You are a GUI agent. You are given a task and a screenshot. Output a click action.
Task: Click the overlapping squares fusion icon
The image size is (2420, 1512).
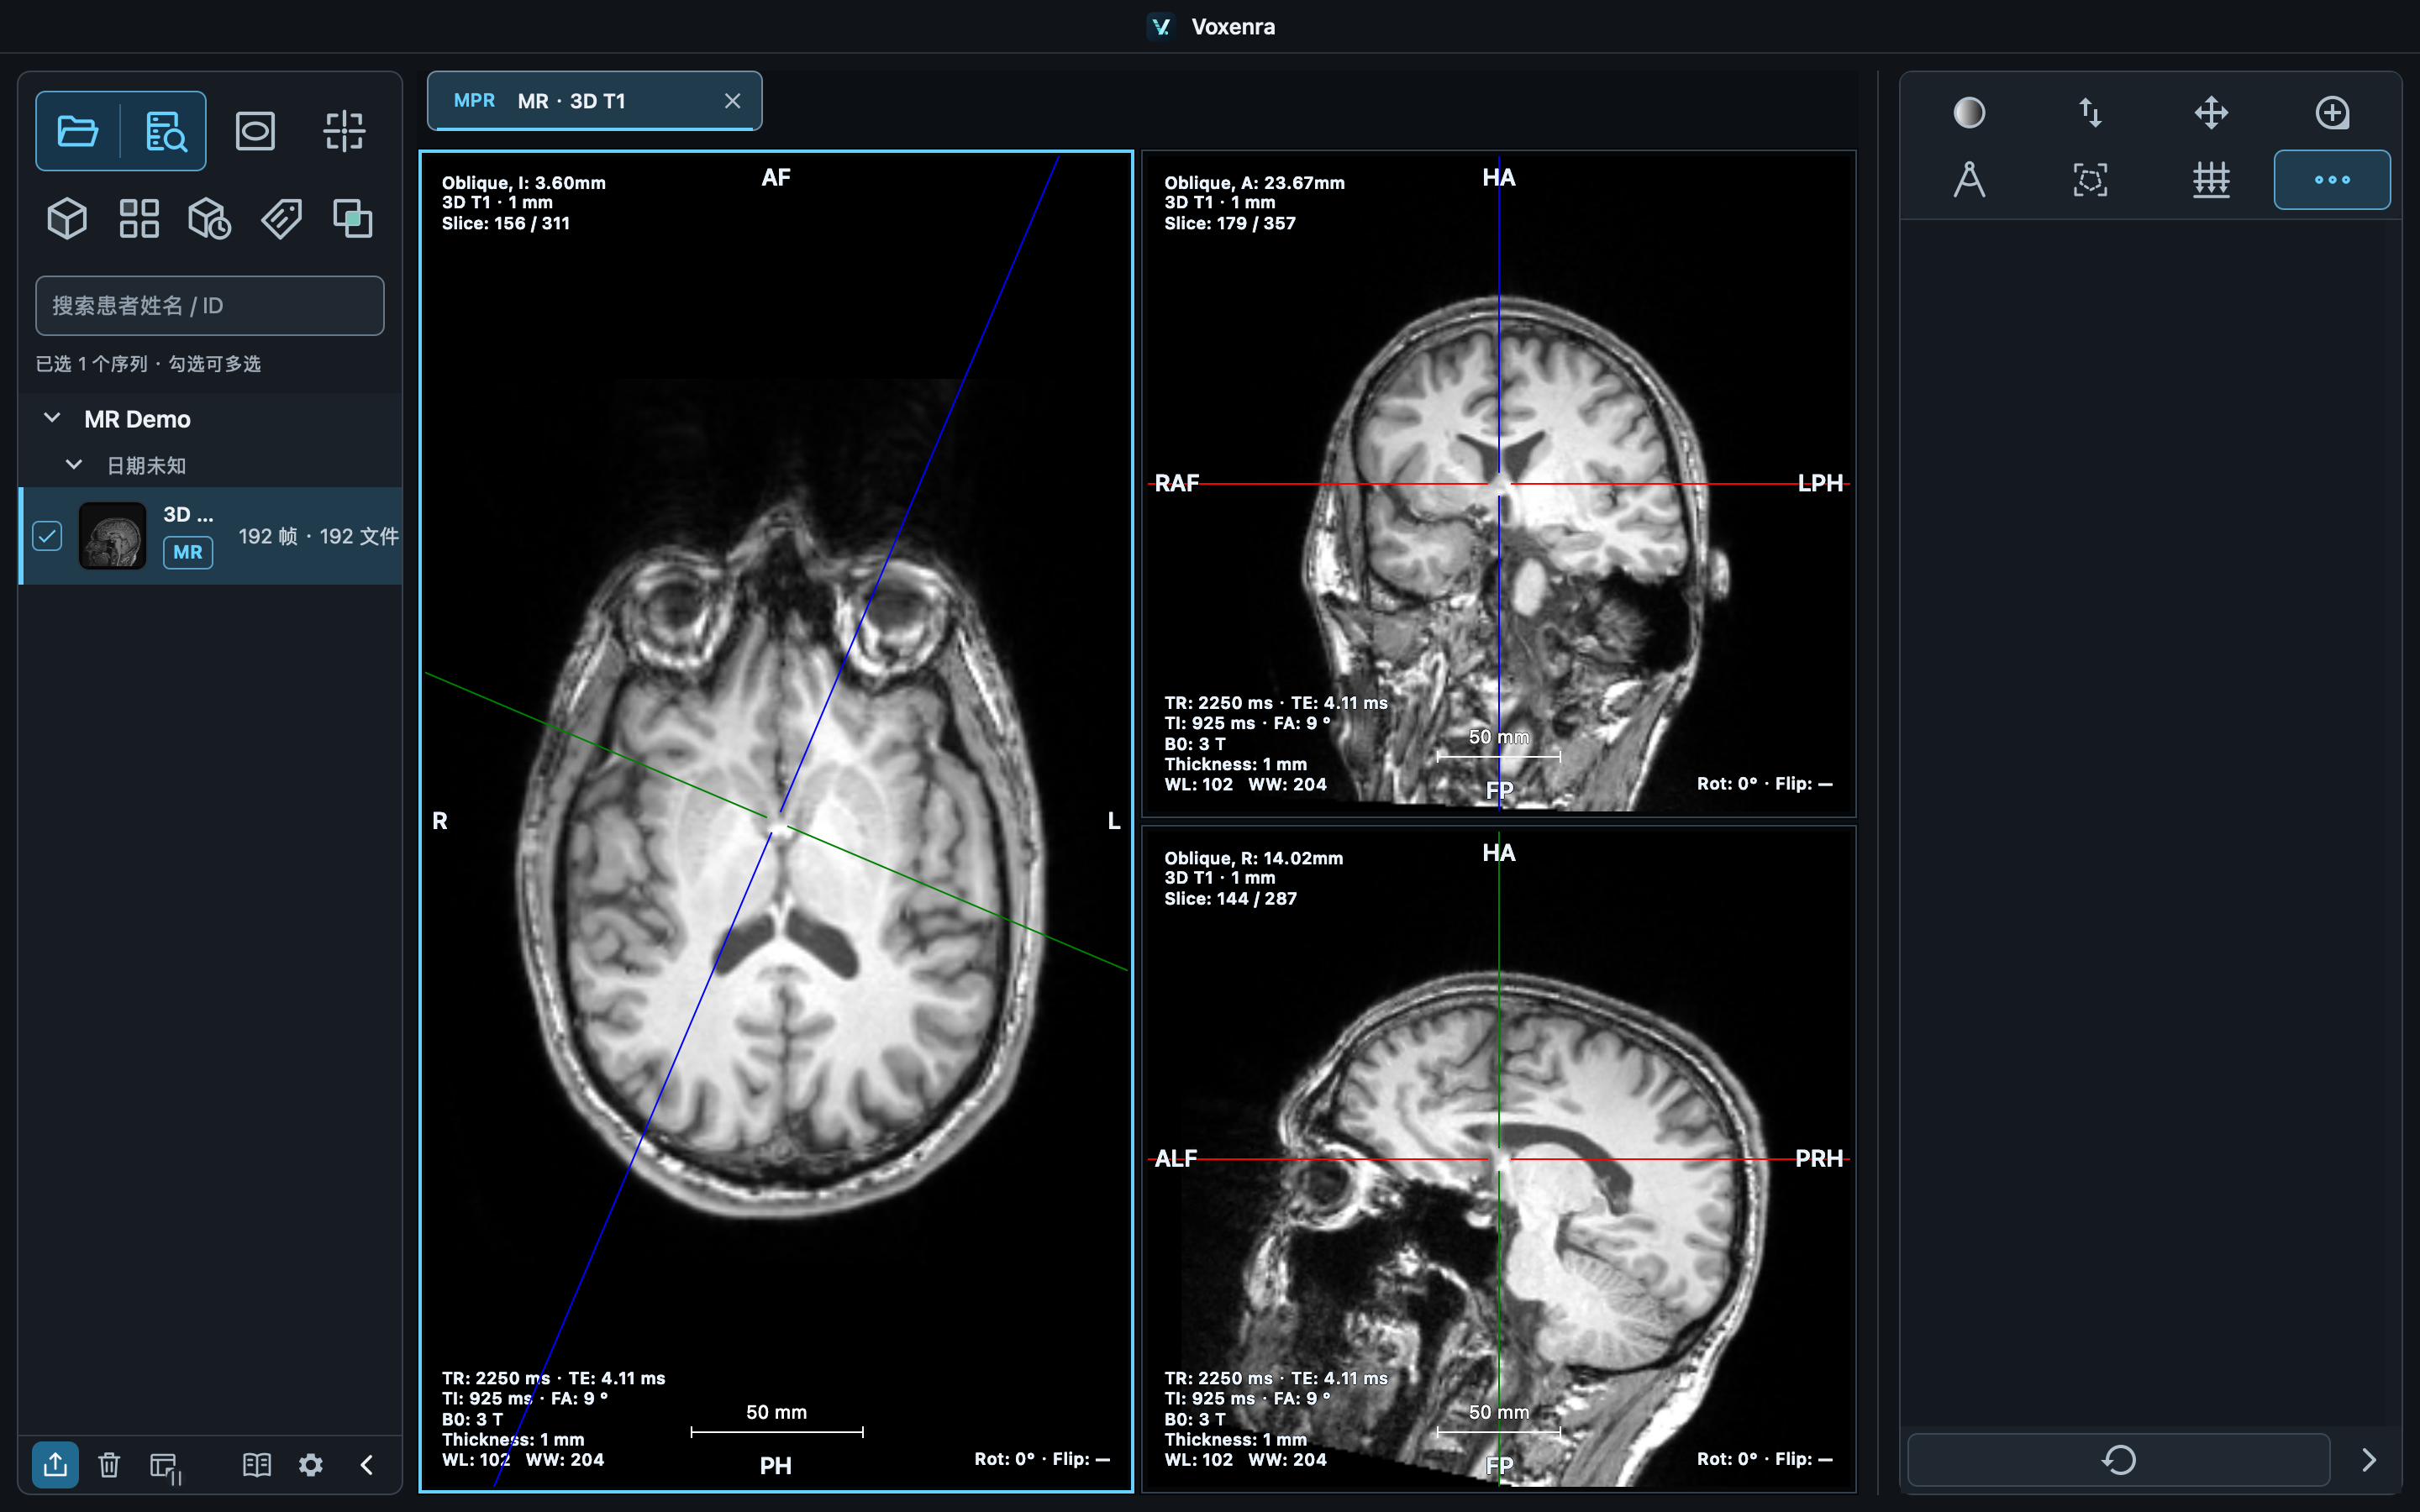352,218
